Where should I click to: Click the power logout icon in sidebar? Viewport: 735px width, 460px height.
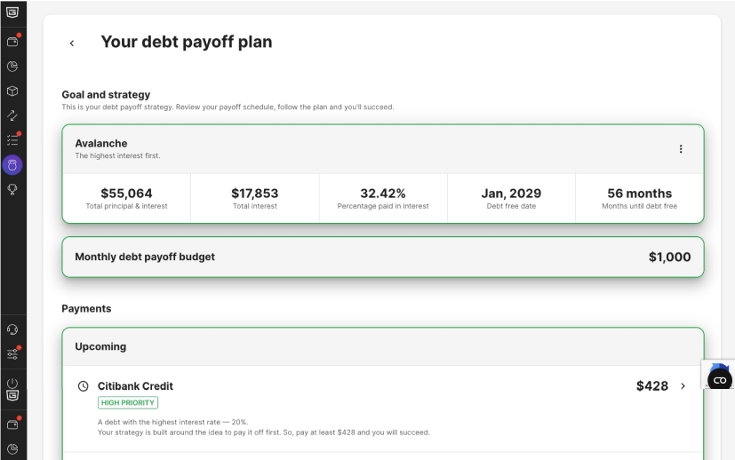pyautogui.click(x=12, y=383)
